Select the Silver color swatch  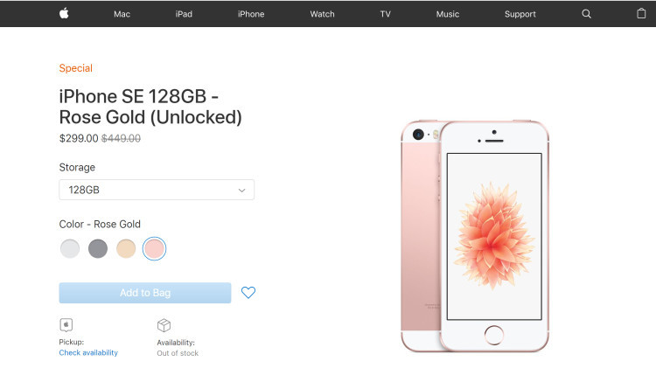70,248
